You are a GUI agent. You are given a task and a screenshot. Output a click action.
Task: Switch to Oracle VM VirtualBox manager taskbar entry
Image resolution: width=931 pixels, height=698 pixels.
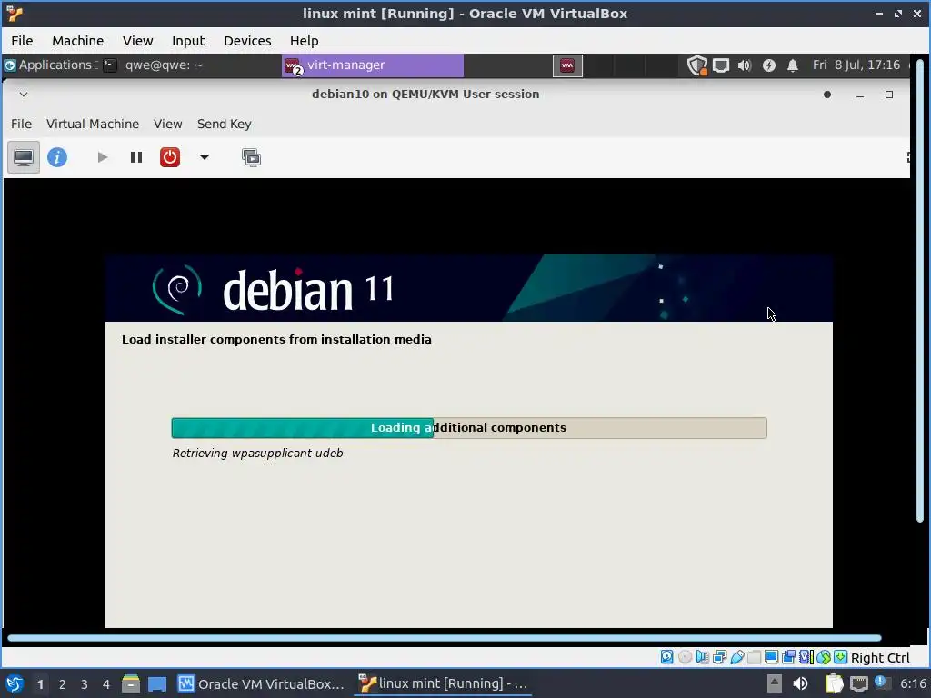[261, 683]
